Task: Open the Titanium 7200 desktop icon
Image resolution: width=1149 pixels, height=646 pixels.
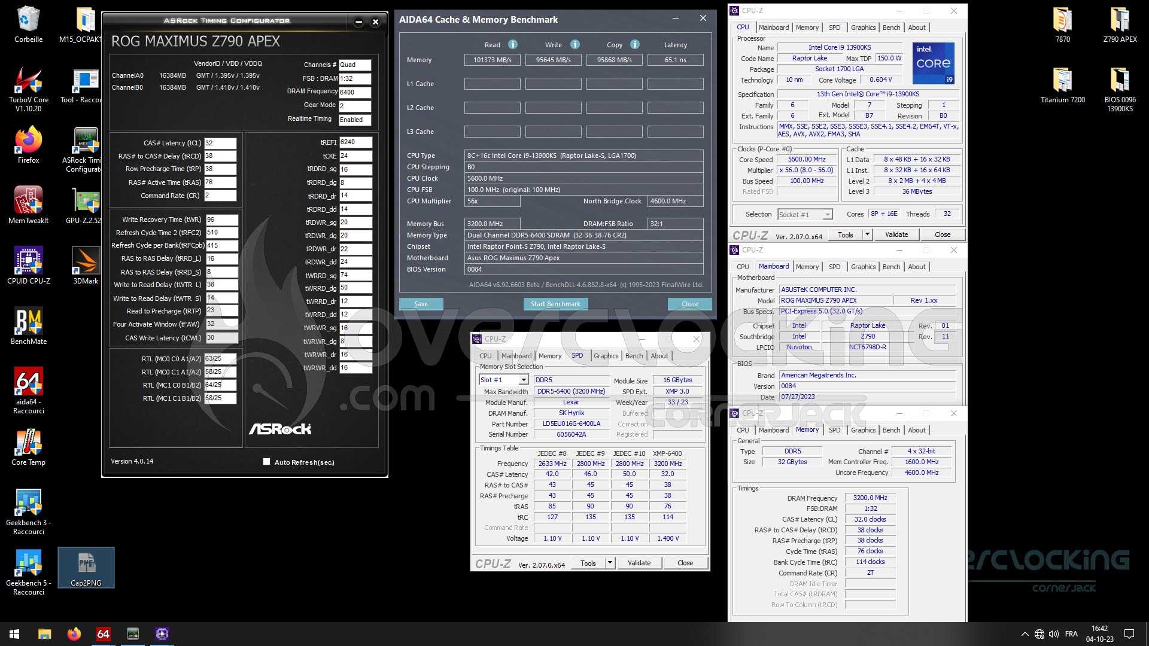Action: (x=1062, y=86)
